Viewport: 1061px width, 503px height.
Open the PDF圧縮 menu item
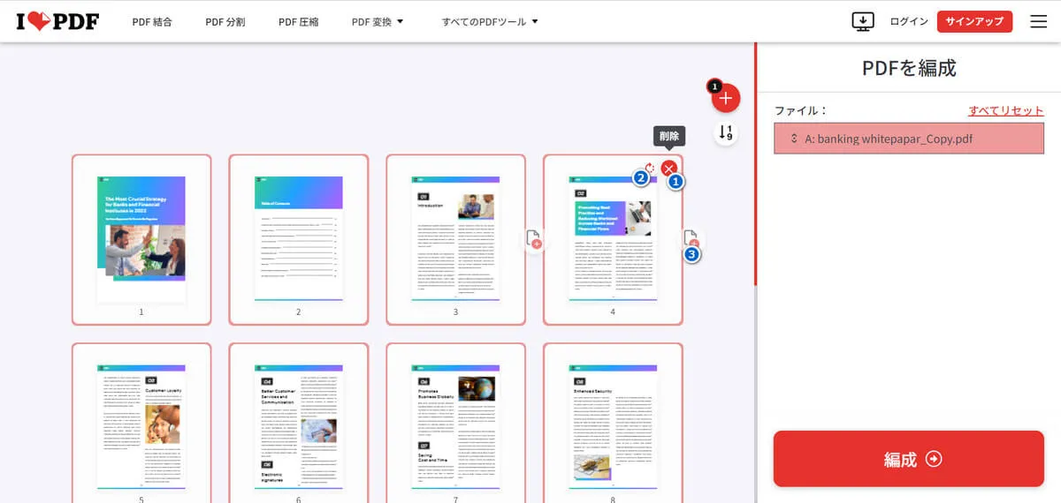tap(298, 21)
